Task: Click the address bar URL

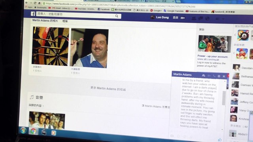Action: [x=120, y=5]
